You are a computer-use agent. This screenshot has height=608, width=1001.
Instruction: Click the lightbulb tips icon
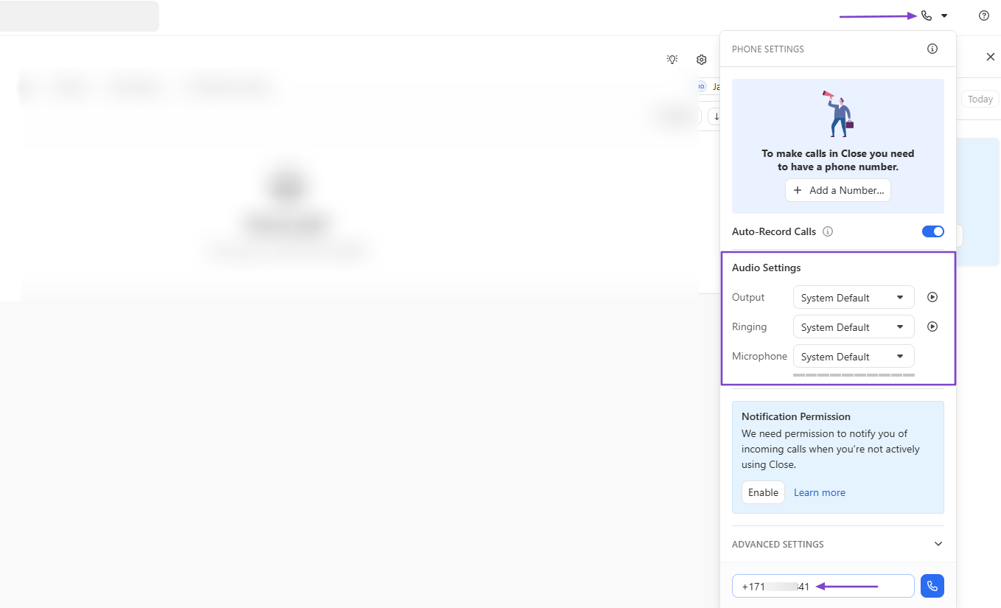[x=672, y=59]
